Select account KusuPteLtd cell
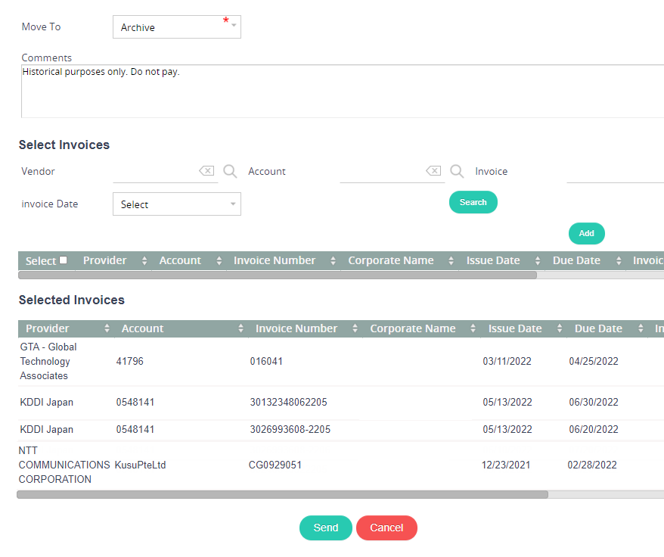This screenshot has width=664, height=557. [x=140, y=465]
